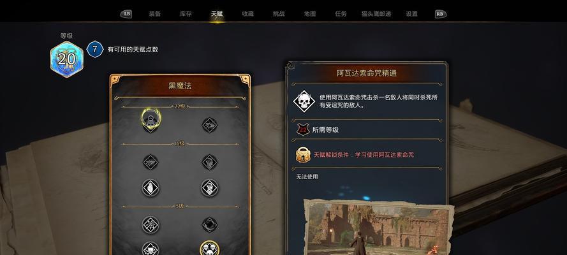Click the skull icon in Avada Kedavra Mastery panel
Screen dimensions: 567x255
coord(304,101)
